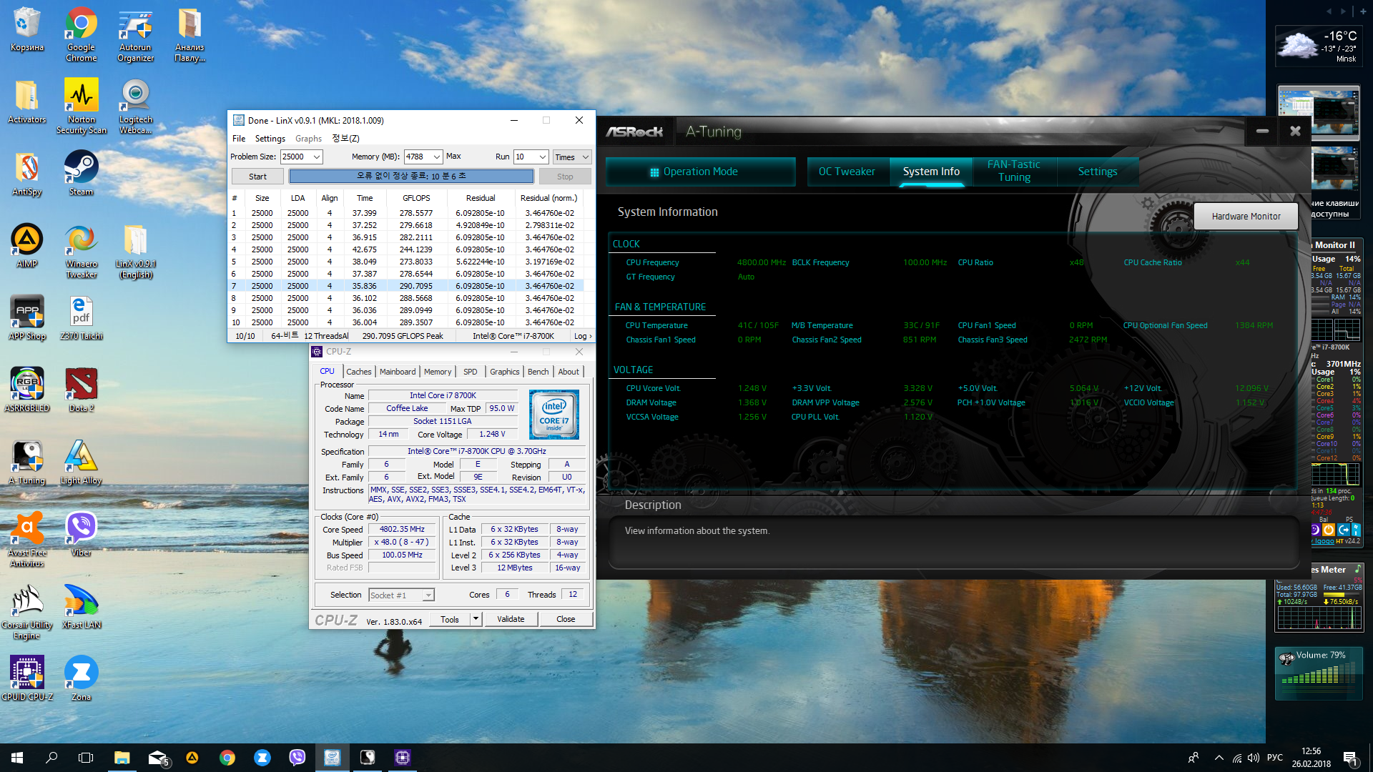Expand the Socket #1 selection dropdown
Viewport: 1373px width, 772px height.
(x=428, y=595)
